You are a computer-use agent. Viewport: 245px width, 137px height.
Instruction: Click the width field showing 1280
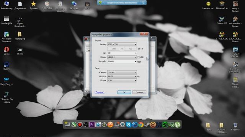[x=114, y=49]
